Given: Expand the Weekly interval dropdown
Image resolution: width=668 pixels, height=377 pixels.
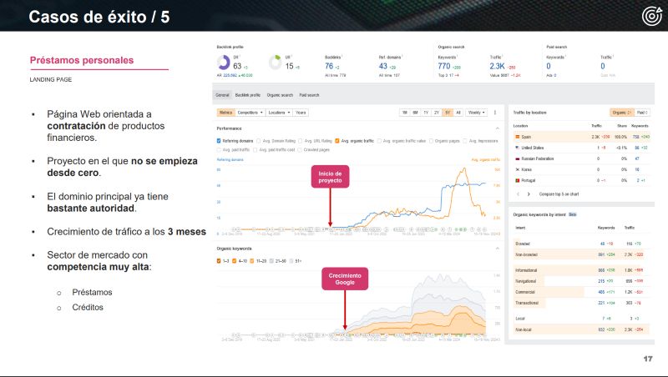Looking at the screenshot, I should click(477, 112).
